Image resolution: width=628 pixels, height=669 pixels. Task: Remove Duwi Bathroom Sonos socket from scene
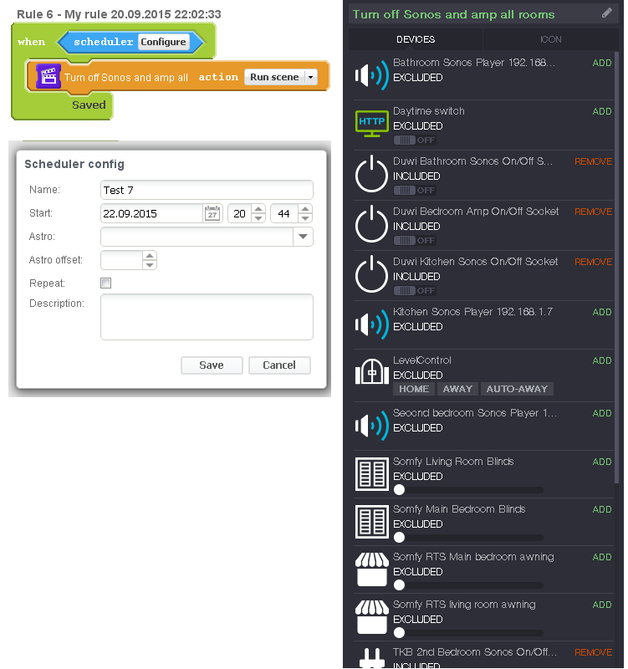point(593,161)
